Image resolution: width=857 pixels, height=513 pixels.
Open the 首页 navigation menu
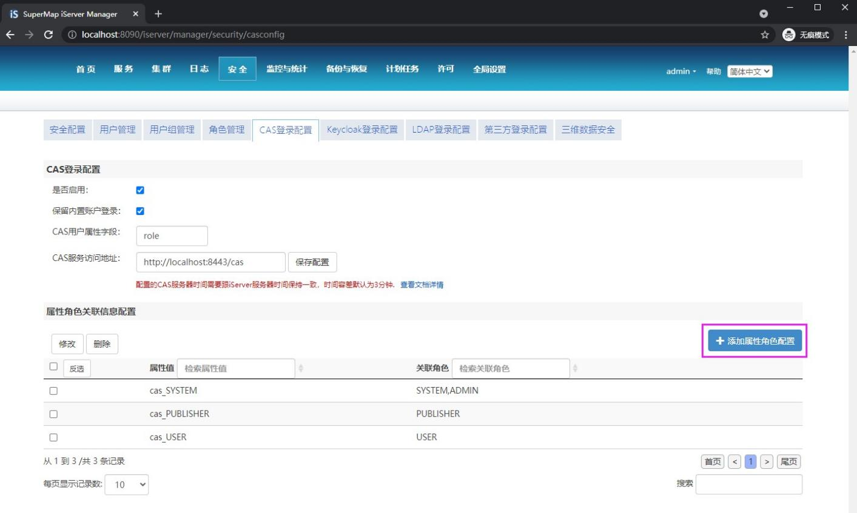(86, 69)
